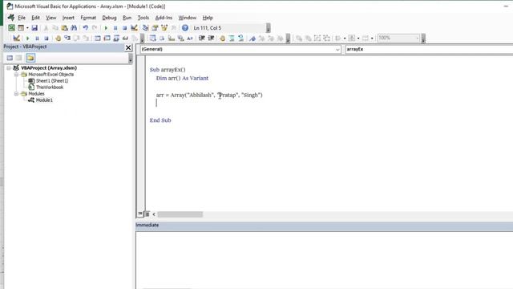Open the Debug menu
The image size is (513, 289).
tap(109, 18)
